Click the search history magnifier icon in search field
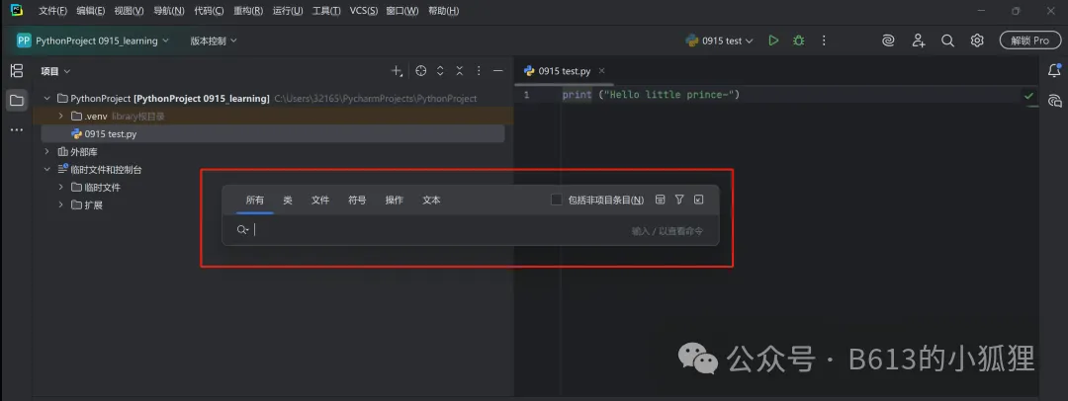This screenshot has height=401, width=1068. click(242, 230)
